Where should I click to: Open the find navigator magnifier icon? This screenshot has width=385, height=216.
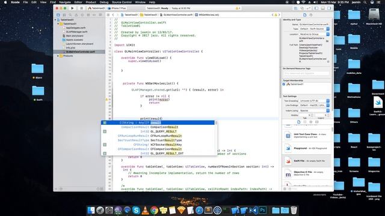click(x=70, y=15)
